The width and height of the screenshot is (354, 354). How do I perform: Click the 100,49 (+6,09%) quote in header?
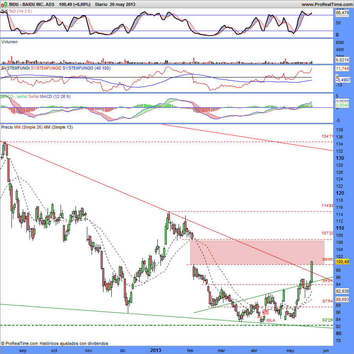tap(75, 4)
